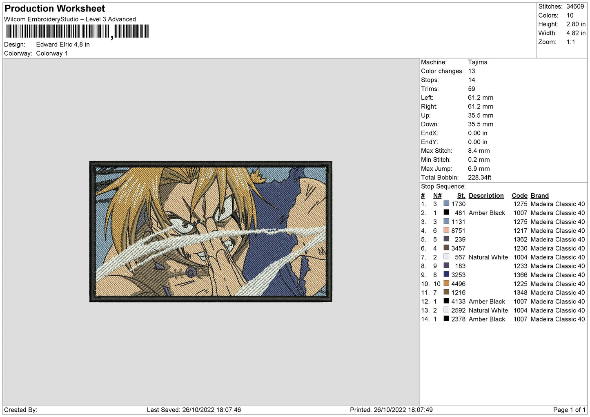Click 'Last Saved: 26/10/2022 18:07:46' footer
590x417 pixels.
pyautogui.click(x=194, y=410)
